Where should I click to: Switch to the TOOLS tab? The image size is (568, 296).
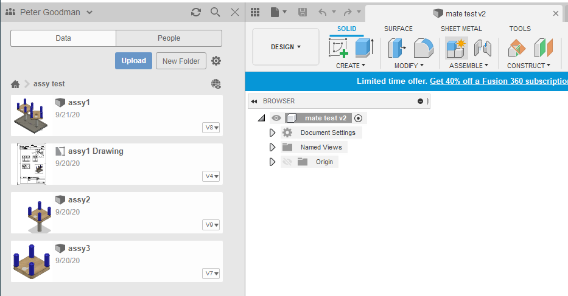[x=520, y=29]
